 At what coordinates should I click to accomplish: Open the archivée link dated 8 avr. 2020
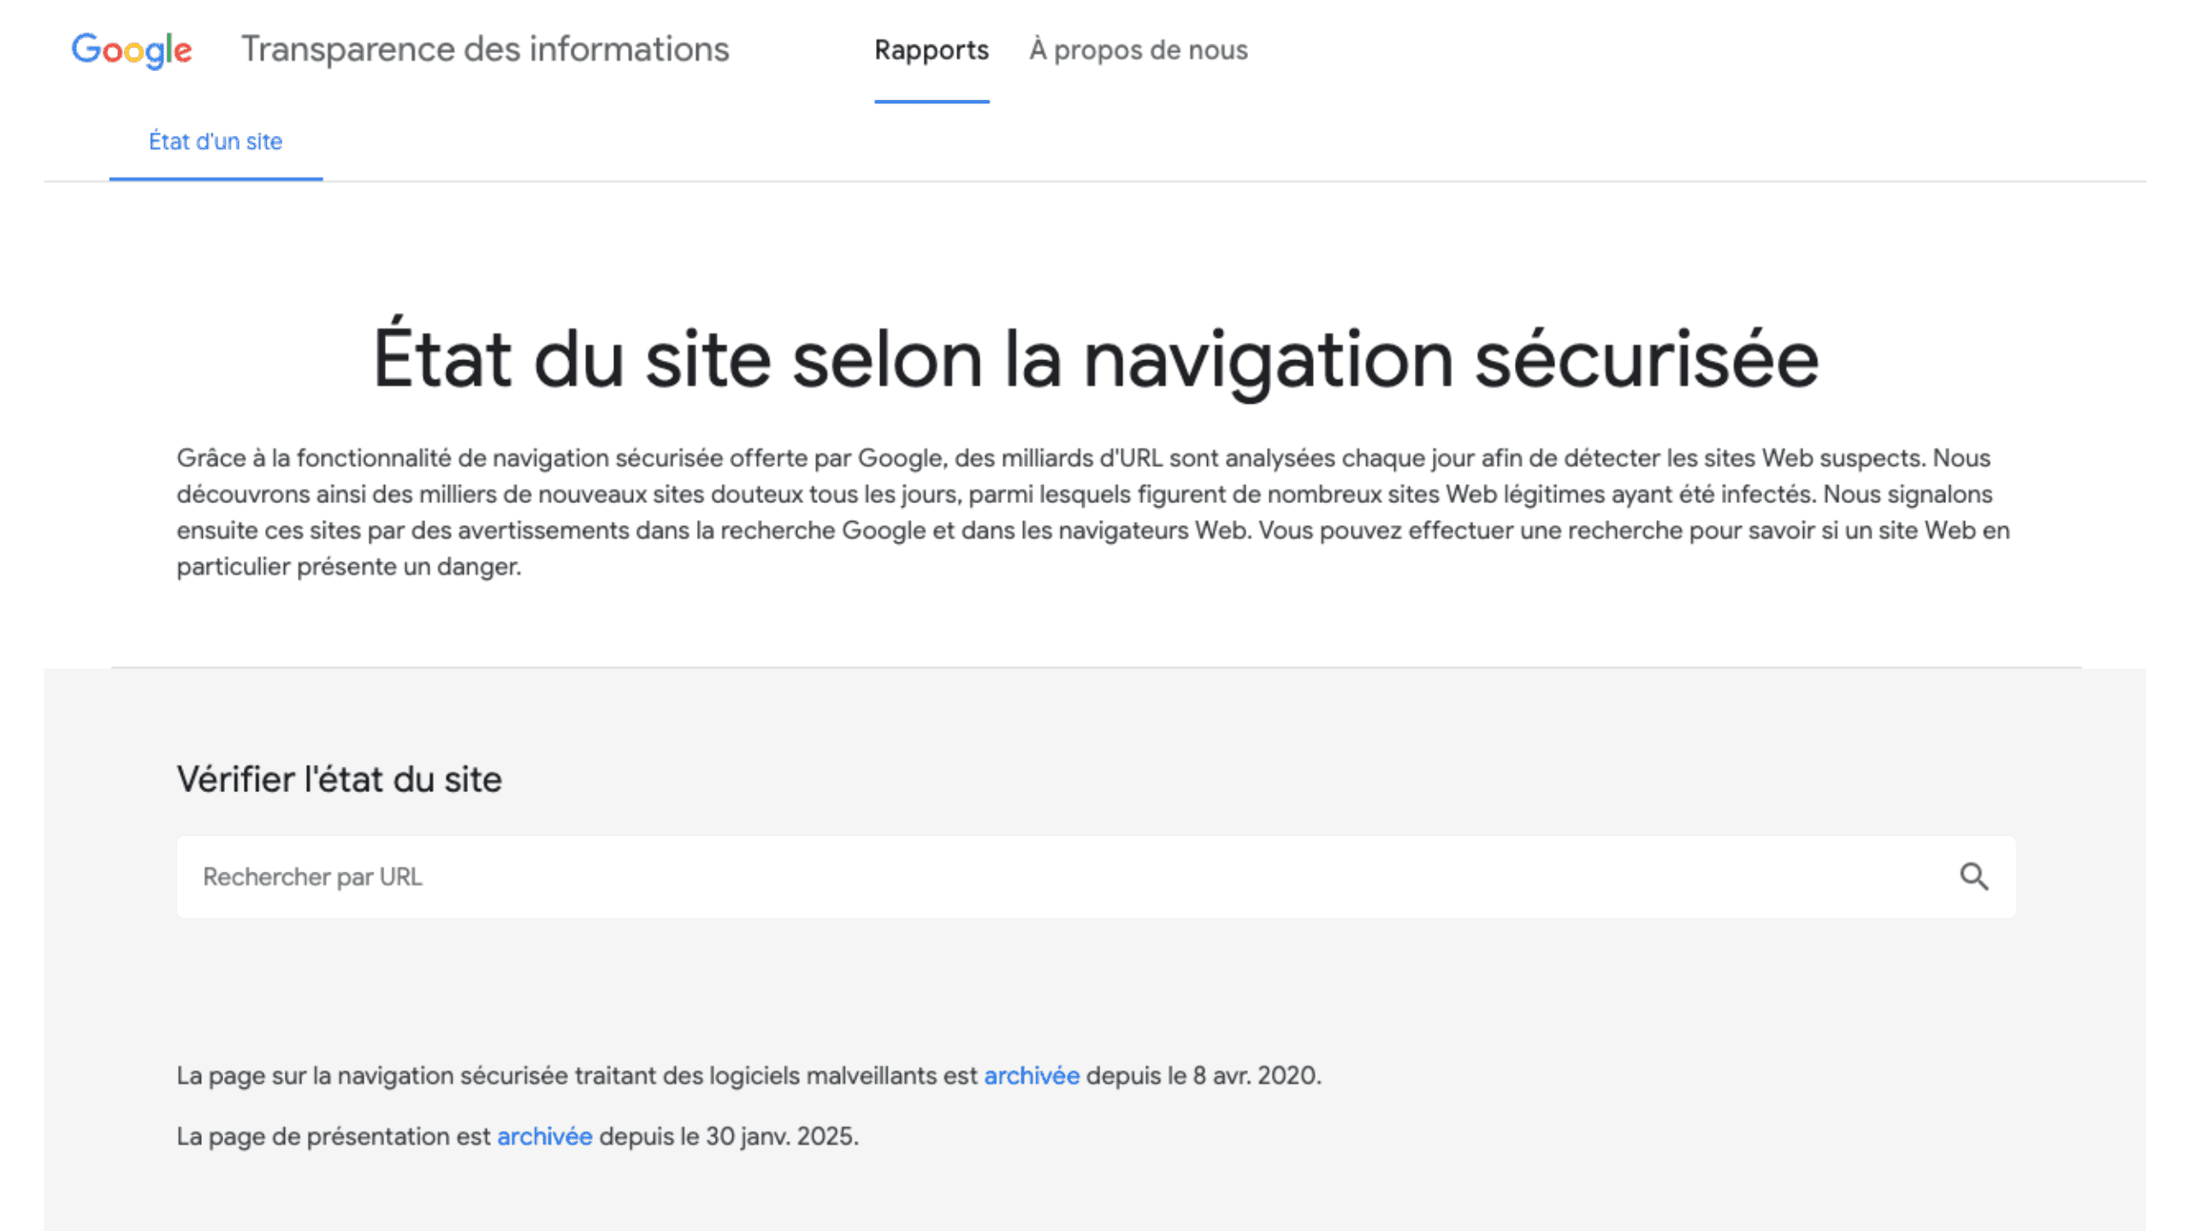(x=1032, y=1075)
